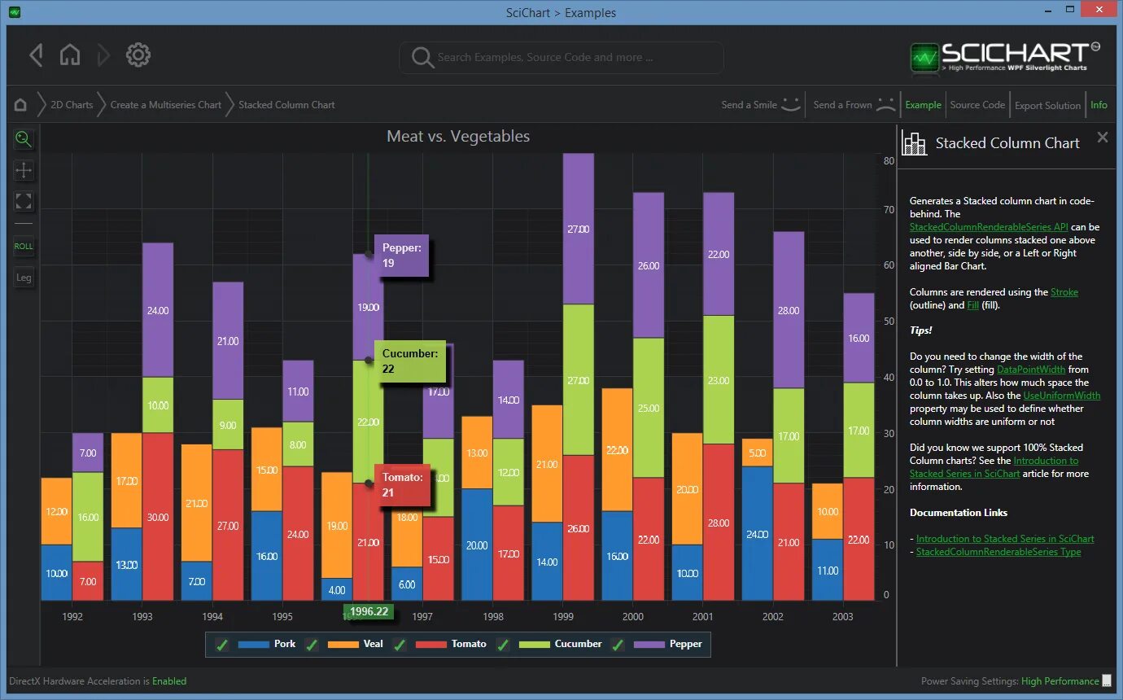The image size is (1123, 700).
Task: Click the SciChart logo
Action: (x=1006, y=57)
